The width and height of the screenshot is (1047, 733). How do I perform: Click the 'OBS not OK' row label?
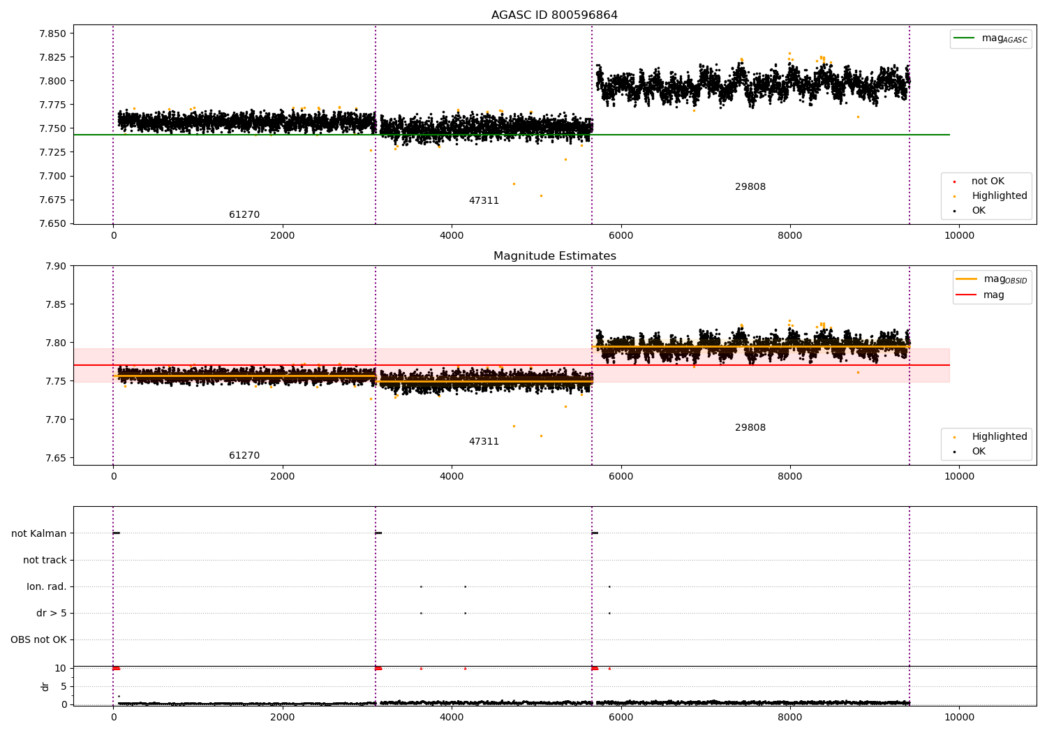tap(38, 639)
